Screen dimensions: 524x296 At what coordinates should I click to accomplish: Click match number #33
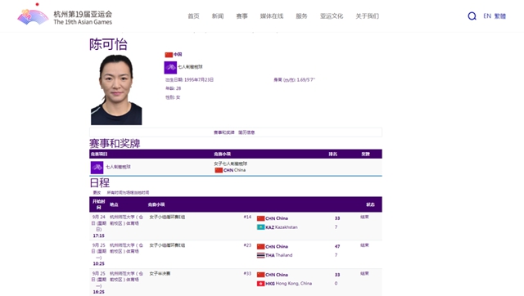pos(247,273)
